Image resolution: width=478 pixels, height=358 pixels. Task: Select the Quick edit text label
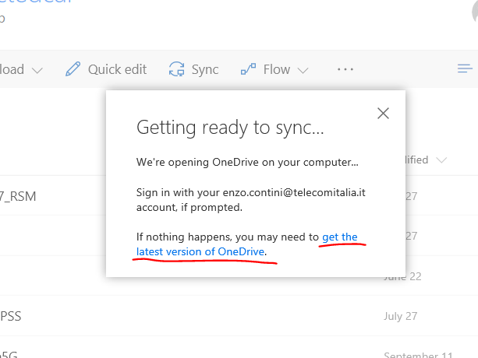tap(117, 69)
